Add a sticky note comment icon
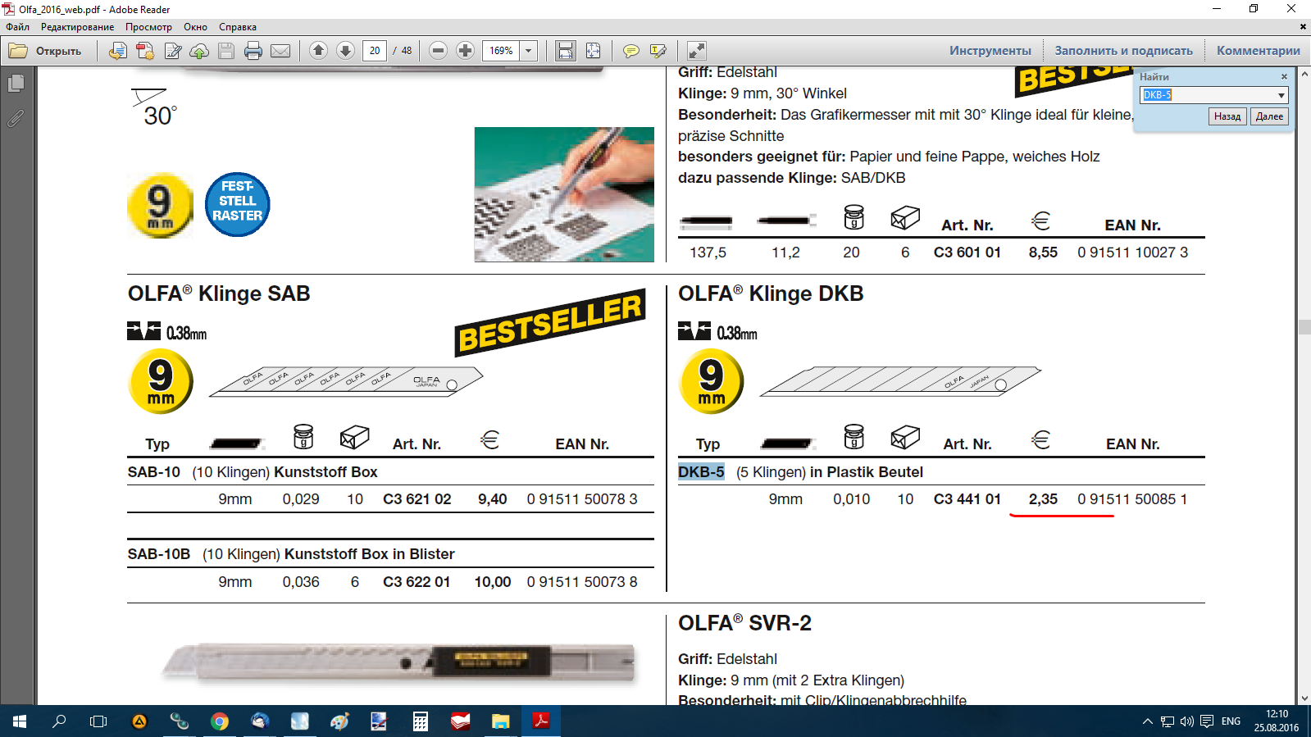 pyautogui.click(x=631, y=51)
